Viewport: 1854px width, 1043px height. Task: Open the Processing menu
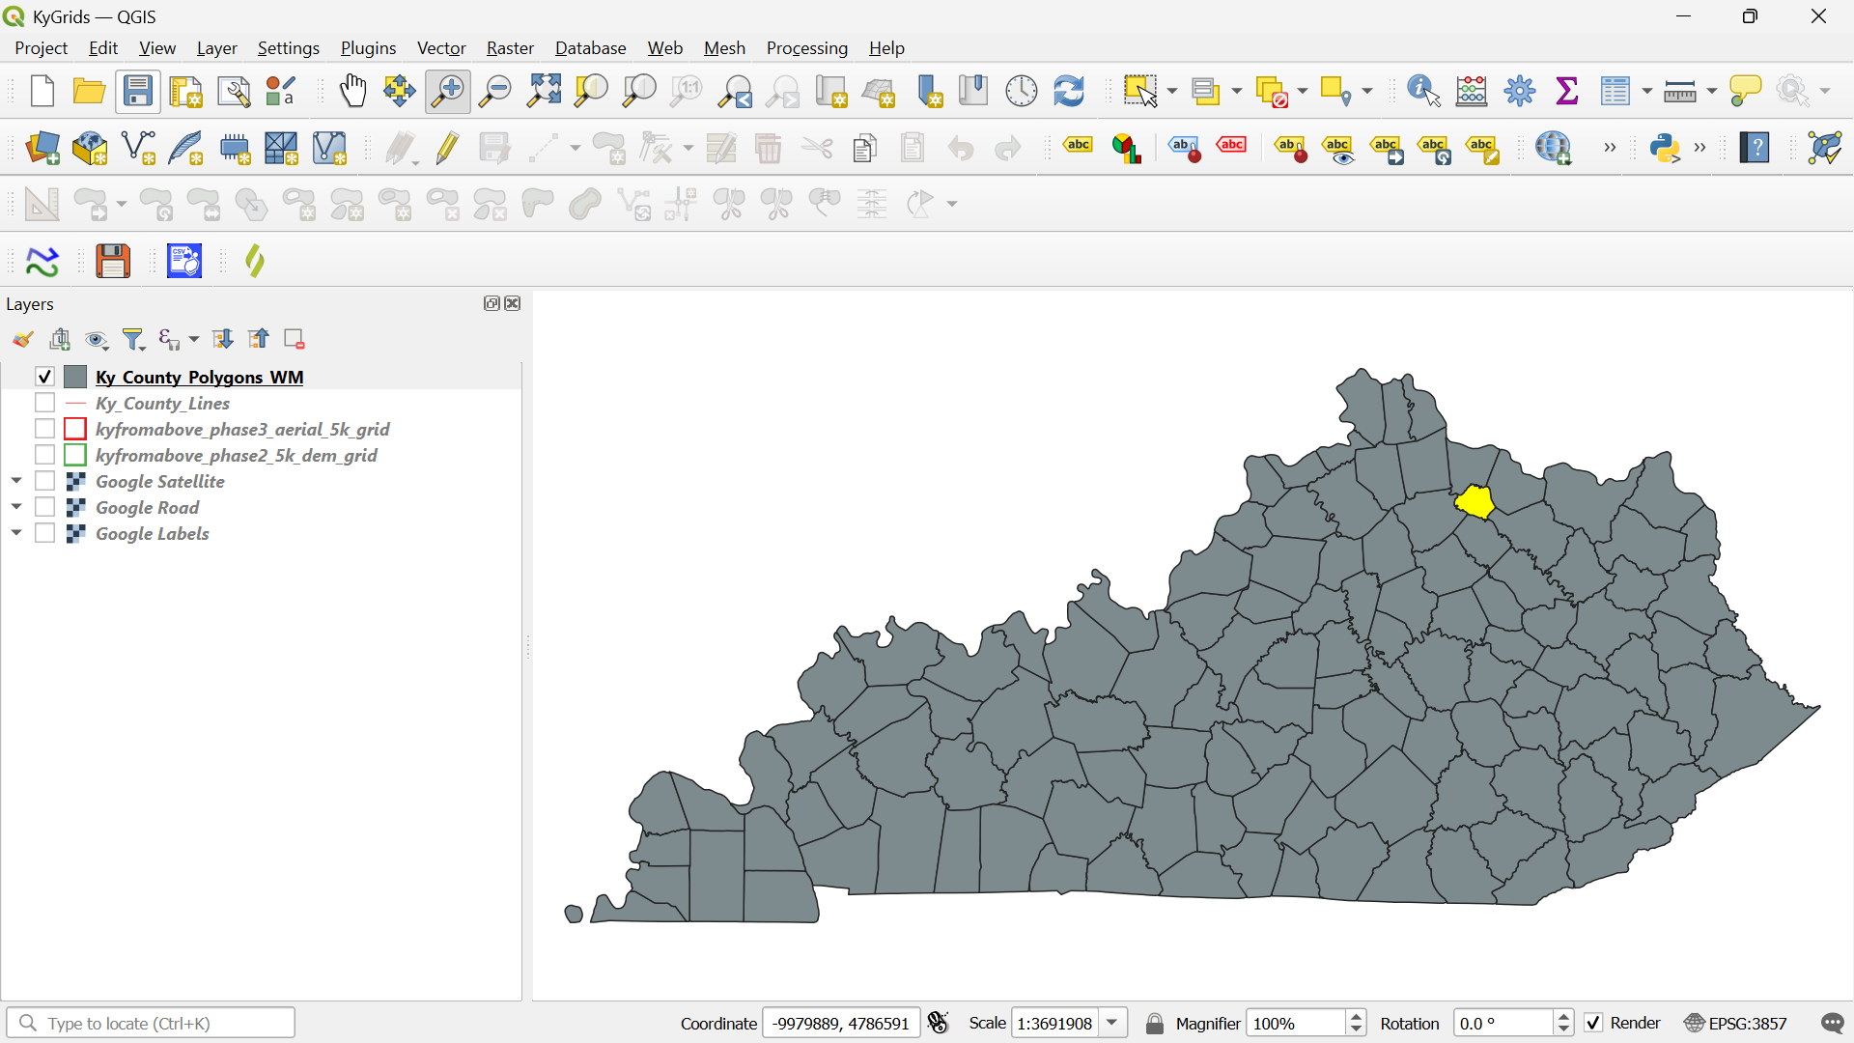pos(806,47)
